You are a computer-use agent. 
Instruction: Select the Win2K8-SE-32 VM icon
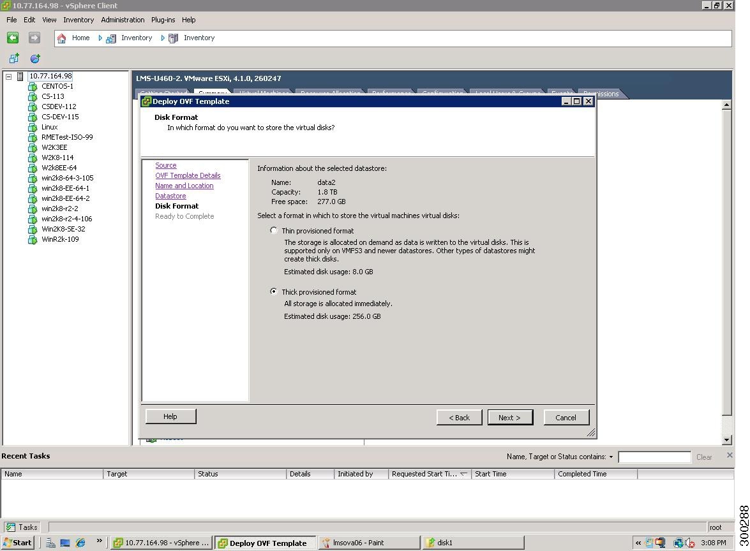[33, 230]
